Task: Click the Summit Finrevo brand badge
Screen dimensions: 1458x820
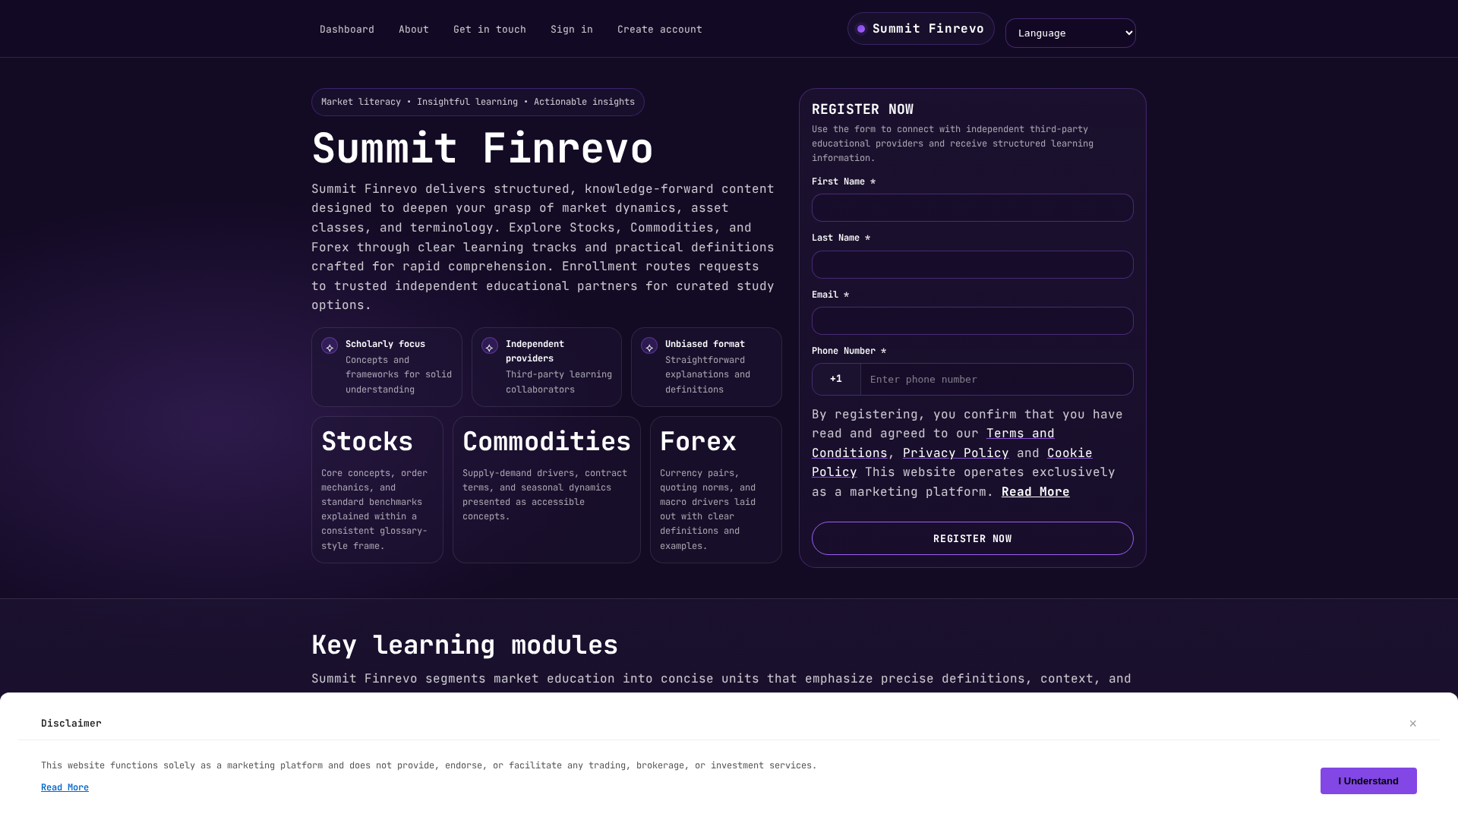Action: click(x=921, y=29)
